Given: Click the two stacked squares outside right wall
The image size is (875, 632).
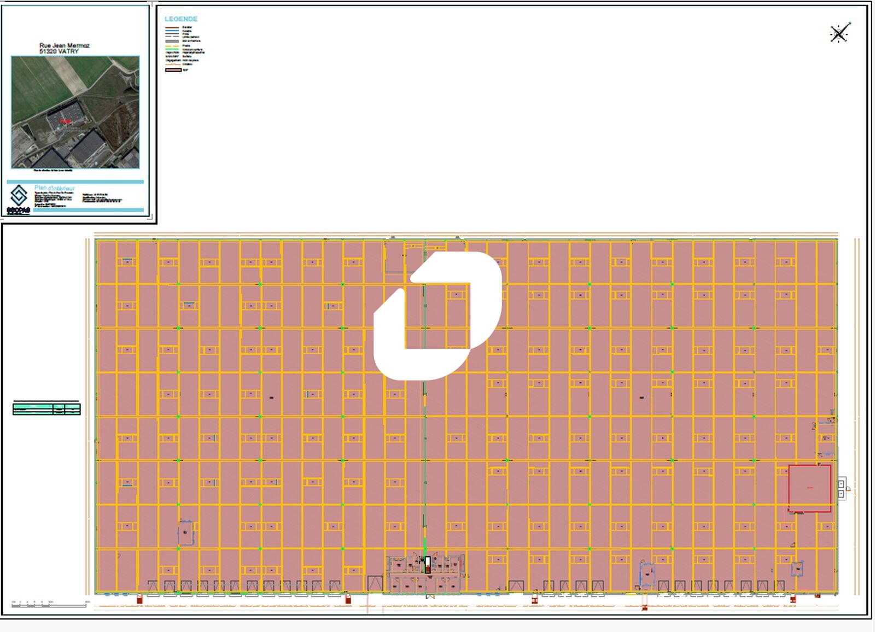Looking at the screenshot, I should point(841,489).
